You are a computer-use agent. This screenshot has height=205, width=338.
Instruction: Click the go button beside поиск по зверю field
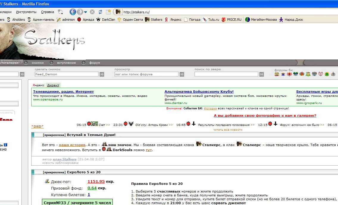coord(262,74)
